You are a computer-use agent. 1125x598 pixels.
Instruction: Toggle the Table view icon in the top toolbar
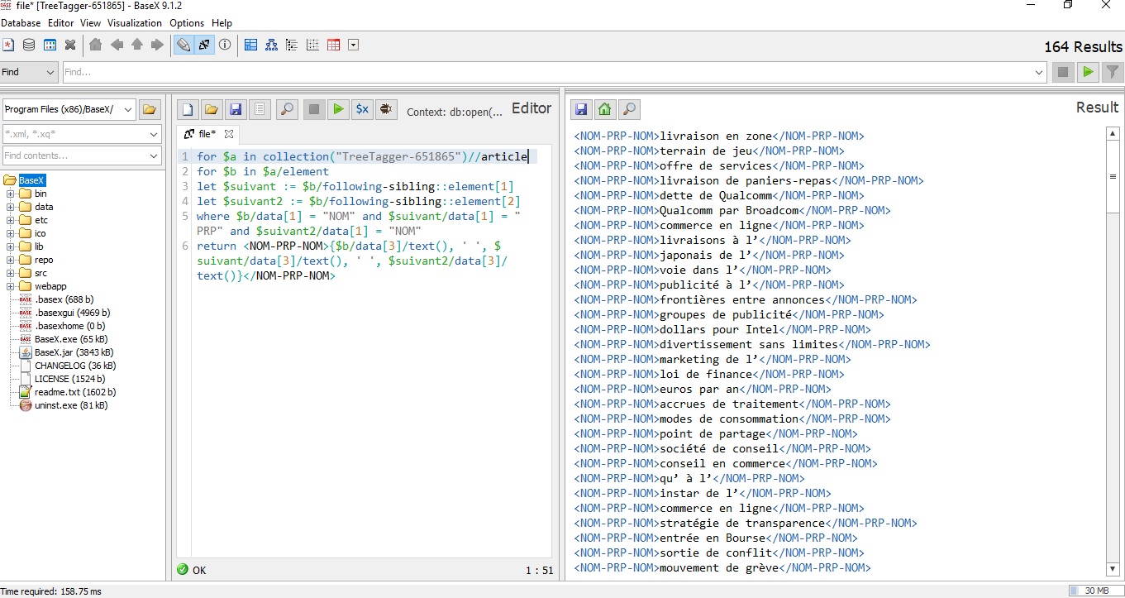(334, 45)
